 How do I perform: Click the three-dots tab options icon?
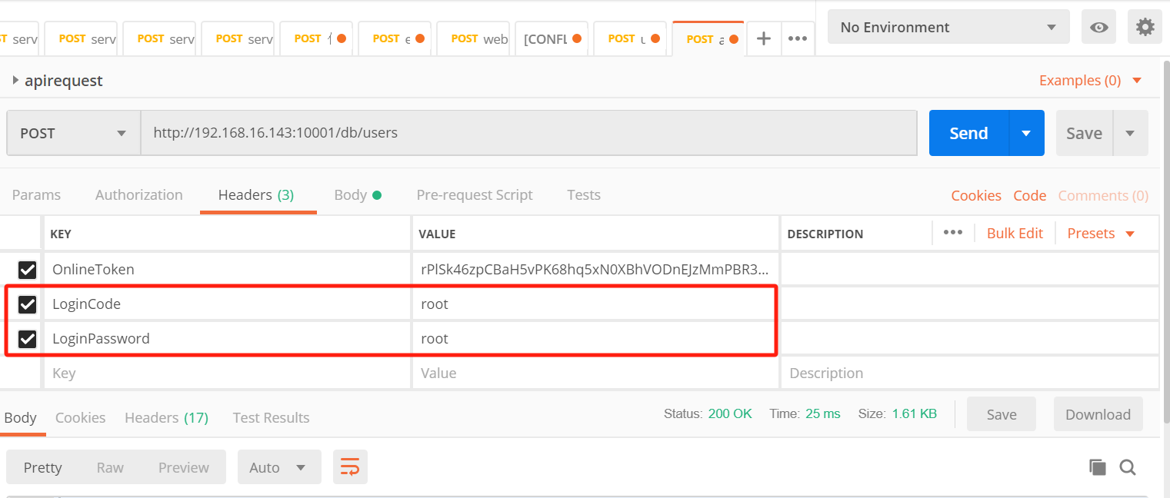click(x=798, y=38)
